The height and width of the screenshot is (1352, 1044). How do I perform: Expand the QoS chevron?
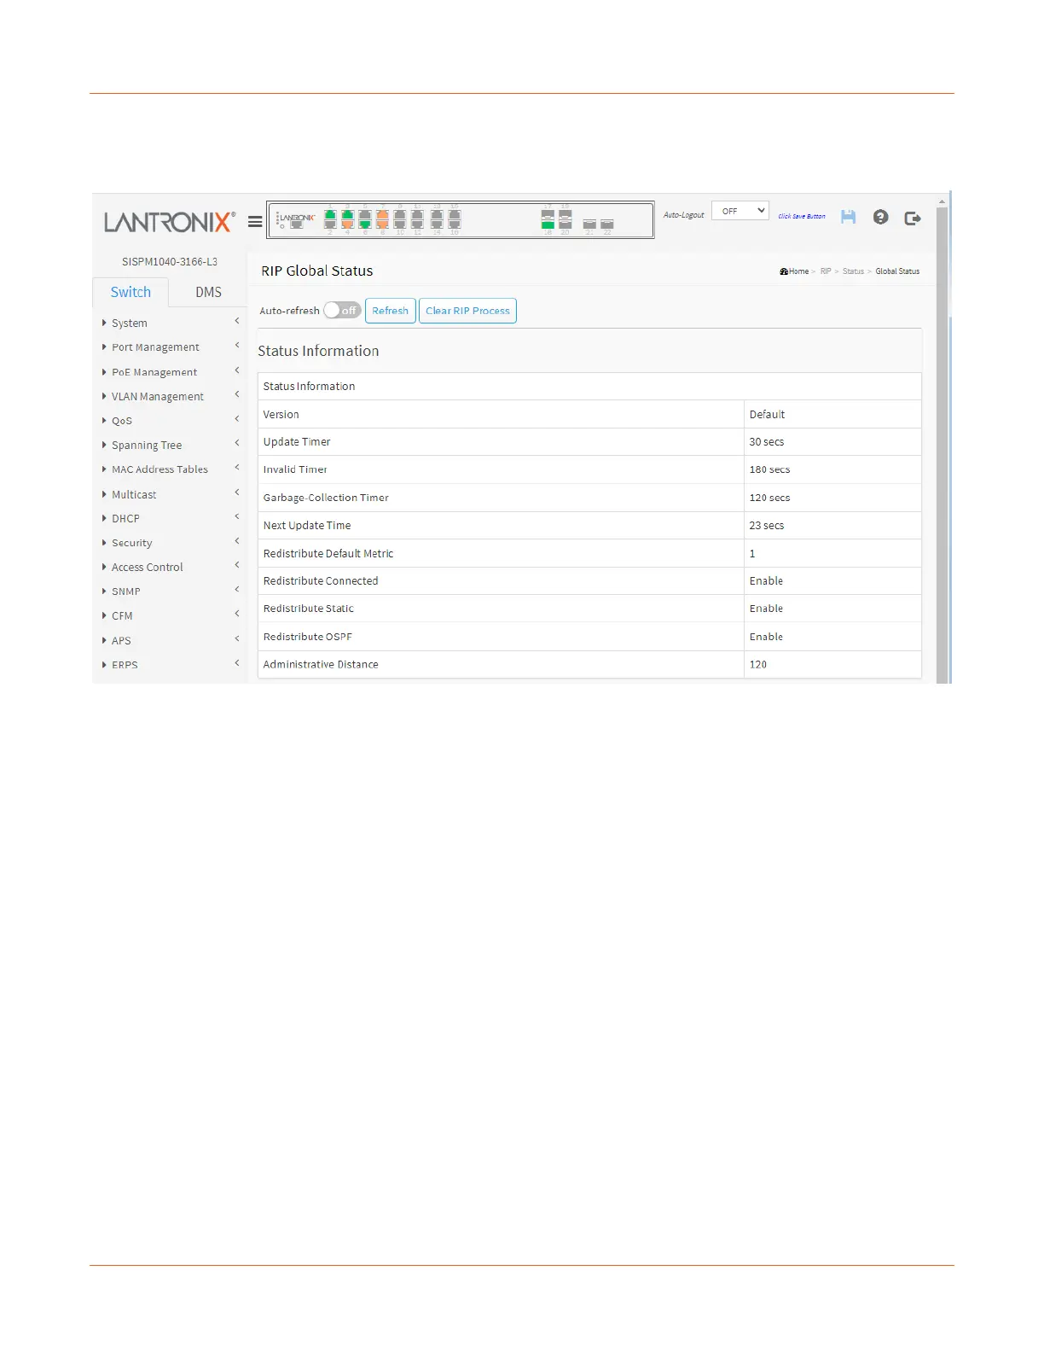(236, 418)
